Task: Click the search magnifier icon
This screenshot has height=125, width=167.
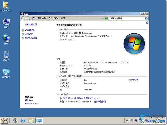Action: 147,18
